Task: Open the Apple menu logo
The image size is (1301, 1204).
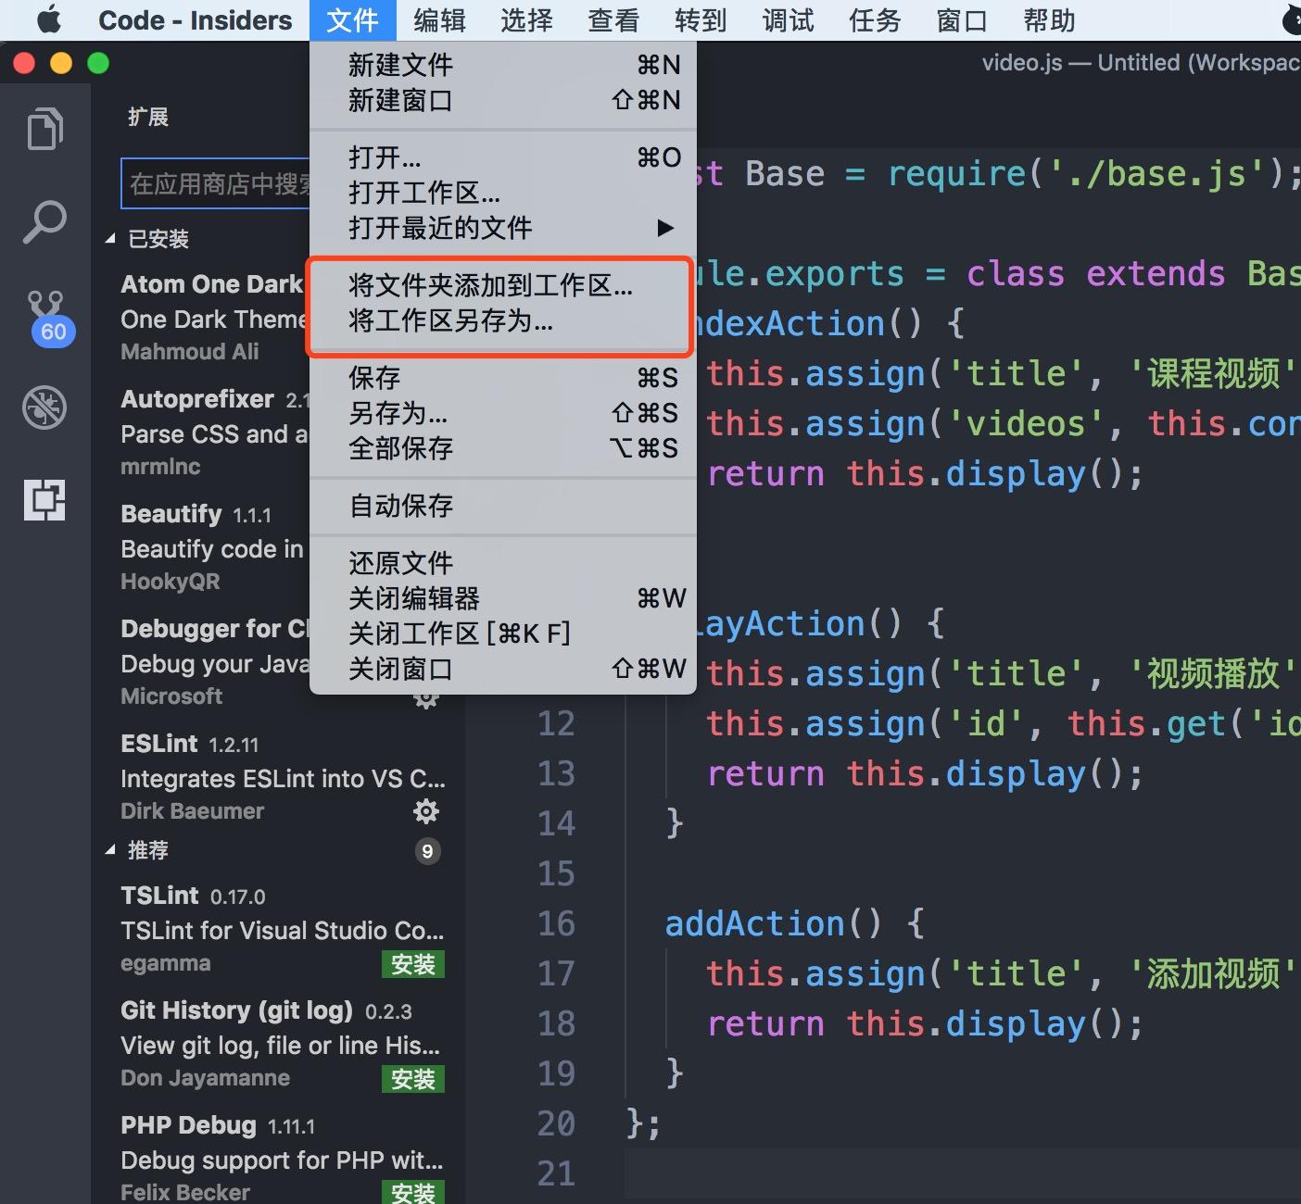Action: pyautogui.click(x=48, y=19)
